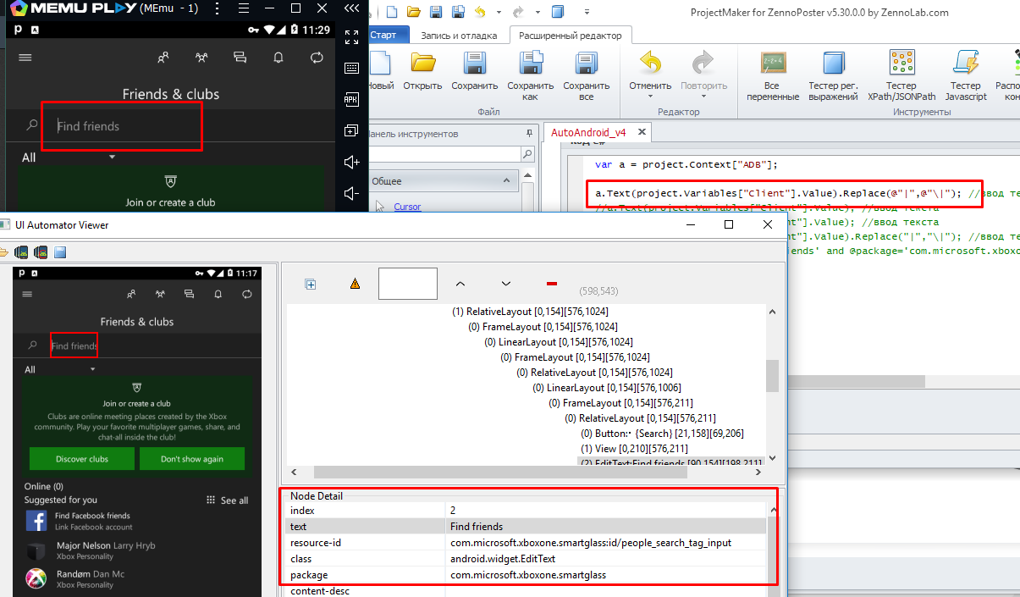Viewport: 1020px width, 597px height.
Task: Click See all in UI Automator screenshot
Action: tap(228, 500)
